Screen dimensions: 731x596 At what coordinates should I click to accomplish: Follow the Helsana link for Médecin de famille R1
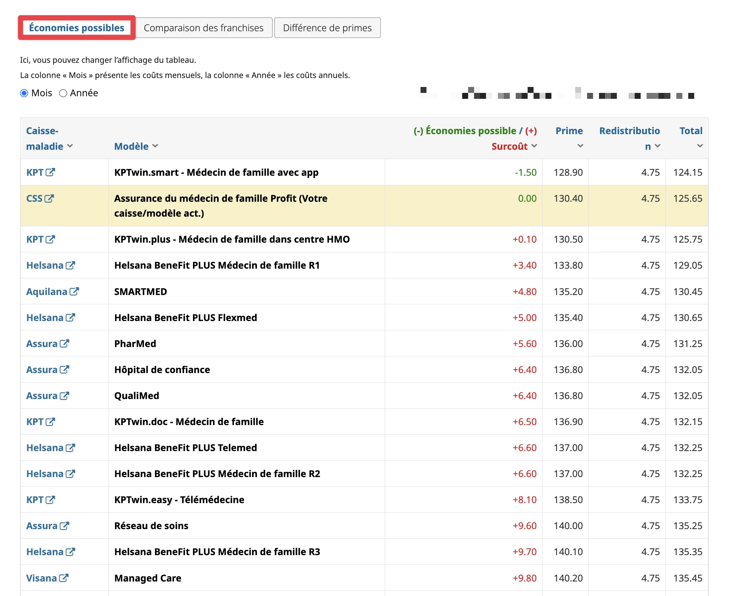[x=45, y=265]
